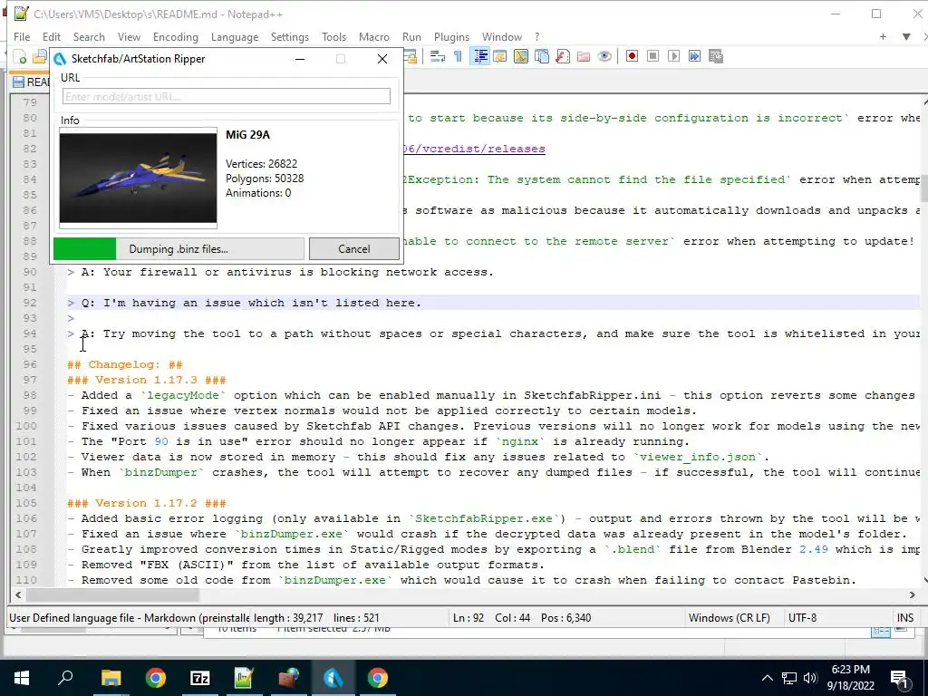The height and width of the screenshot is (696, 928).
Task: Click the taskbar Search magnifier
Action: [65, 678]
